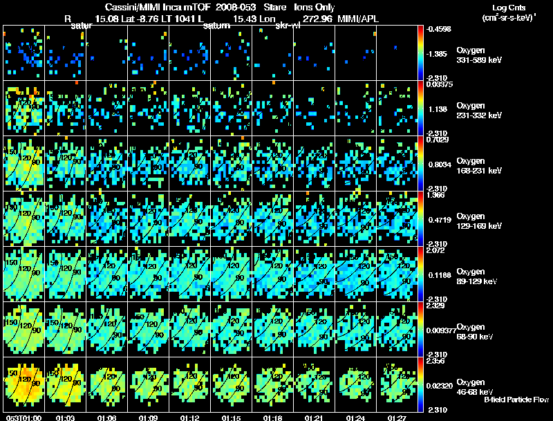Open the 129-169 keV image at 01:12

click(189, 219)
